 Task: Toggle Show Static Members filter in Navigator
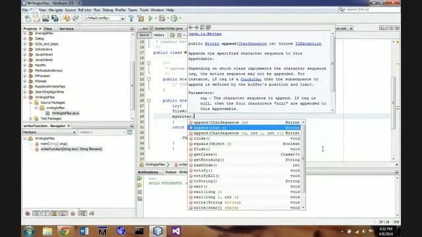[x=45, y=213]
